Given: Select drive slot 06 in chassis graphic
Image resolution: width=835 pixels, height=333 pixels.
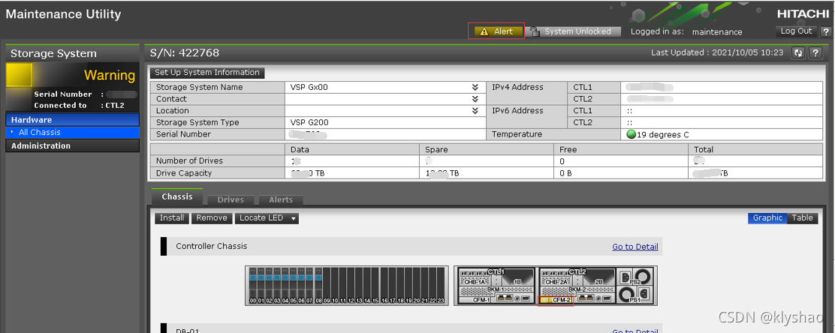Looking at the screenshot, I should click(301, 286).
